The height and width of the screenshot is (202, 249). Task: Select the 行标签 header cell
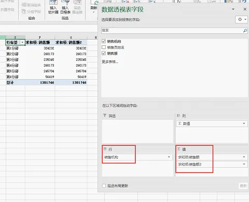coord(16,42)
